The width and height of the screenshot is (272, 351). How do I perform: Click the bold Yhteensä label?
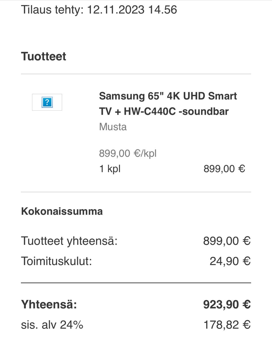click(x=49, y=304)
